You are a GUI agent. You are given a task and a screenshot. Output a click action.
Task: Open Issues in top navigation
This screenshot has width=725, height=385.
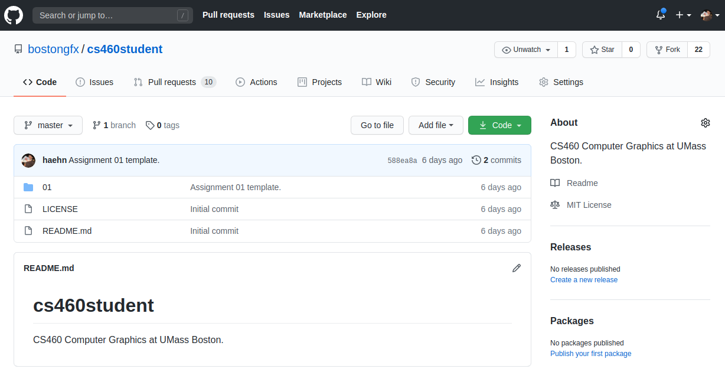277,15
